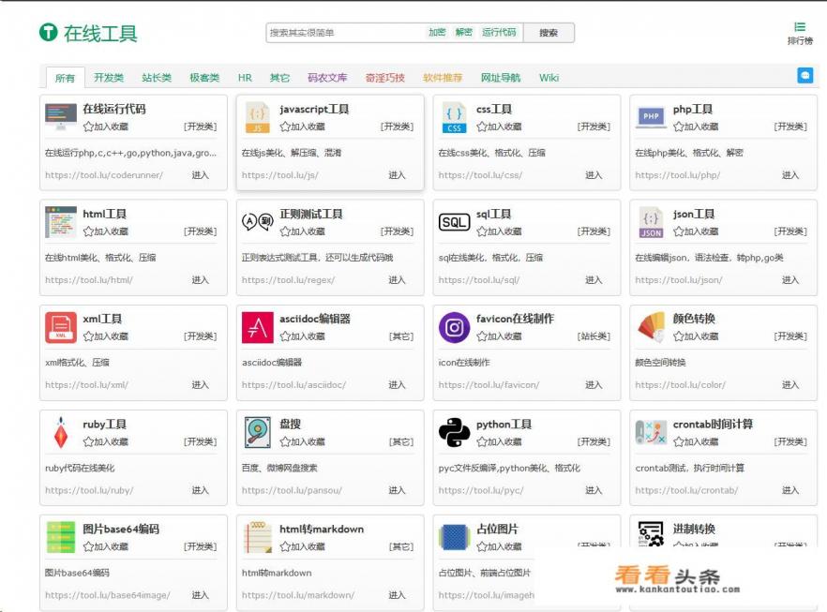This screenshot has height=612, width=827.
Task: Click the favicon在线制作 purple icon
Action: click(454, 327)
